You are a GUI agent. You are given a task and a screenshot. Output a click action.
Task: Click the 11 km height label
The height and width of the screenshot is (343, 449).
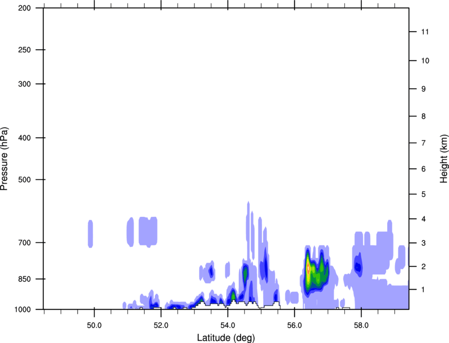(425, 32)
